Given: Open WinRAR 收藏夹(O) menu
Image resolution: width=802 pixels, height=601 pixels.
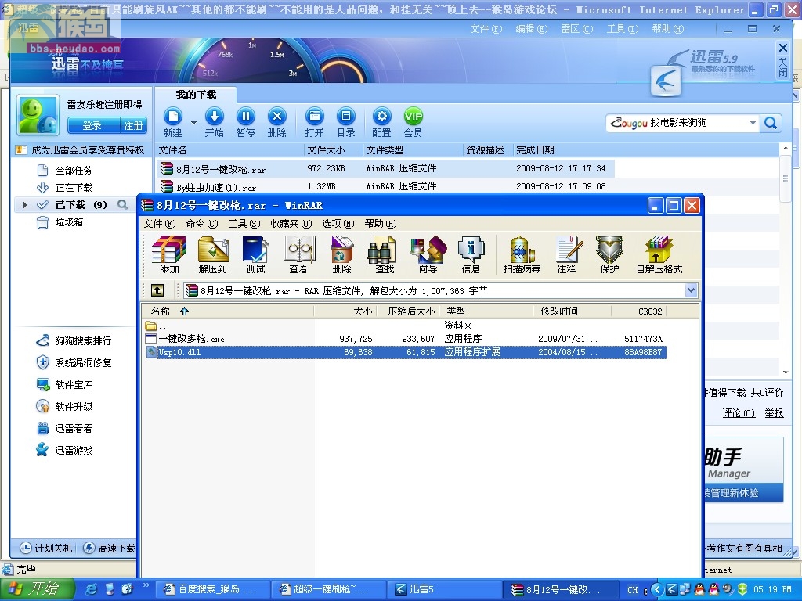Looking at the screenshot, I should click(x=291, y=223).
